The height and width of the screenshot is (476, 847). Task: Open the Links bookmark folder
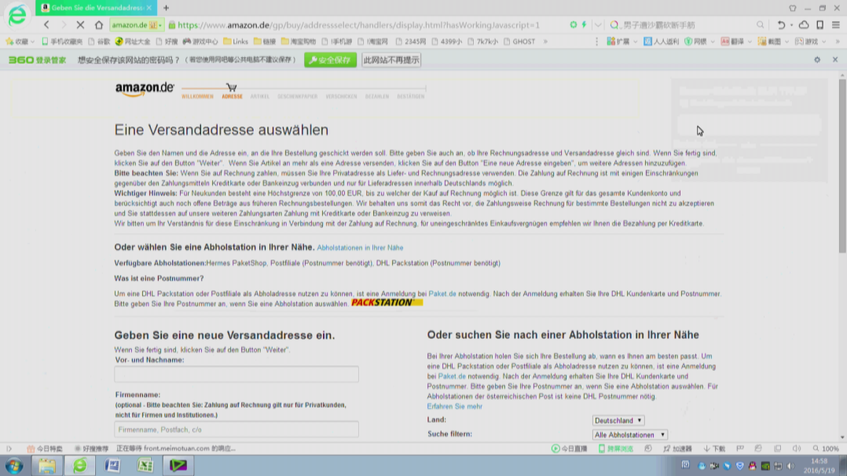236,42
